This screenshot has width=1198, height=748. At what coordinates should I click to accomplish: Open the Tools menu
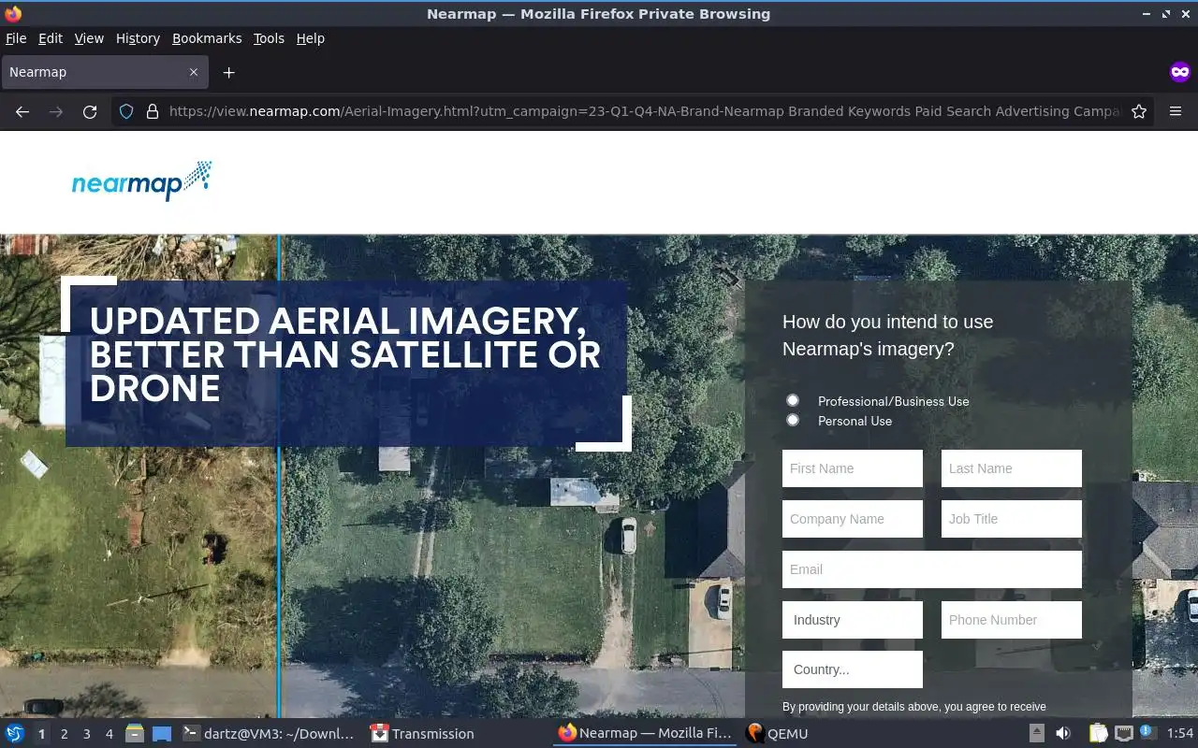tap(269, 38)
